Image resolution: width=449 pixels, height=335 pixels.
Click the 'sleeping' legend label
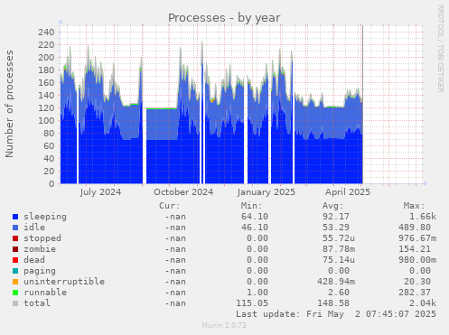tap(45, 217)
